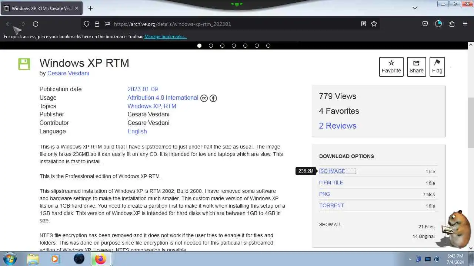Open the 2023-01-09 publication date link

(x=143, y=89)
